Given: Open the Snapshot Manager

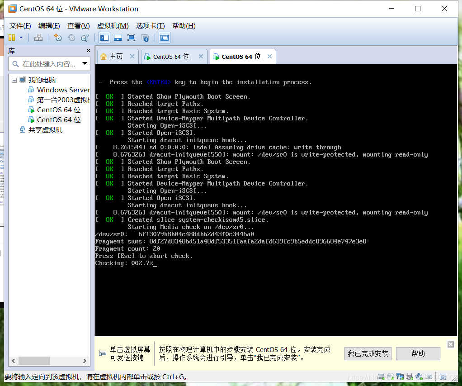Looking at the screenshot, I should [x=84, y=38].
